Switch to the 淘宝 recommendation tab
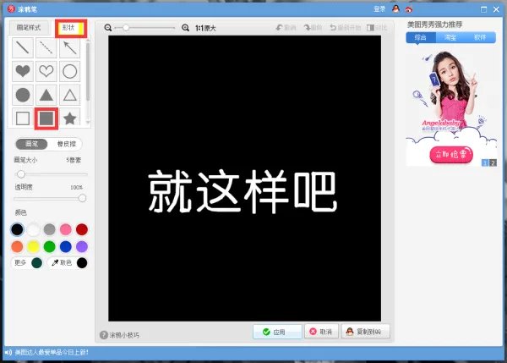This screenshot has height=363, width=507. [x=450, y=37]
